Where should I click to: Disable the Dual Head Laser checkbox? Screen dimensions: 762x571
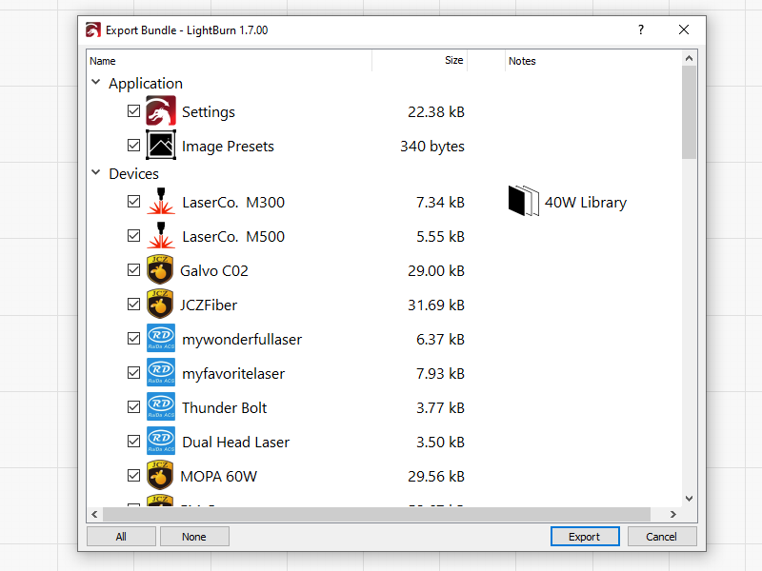[x=133, y=443]
